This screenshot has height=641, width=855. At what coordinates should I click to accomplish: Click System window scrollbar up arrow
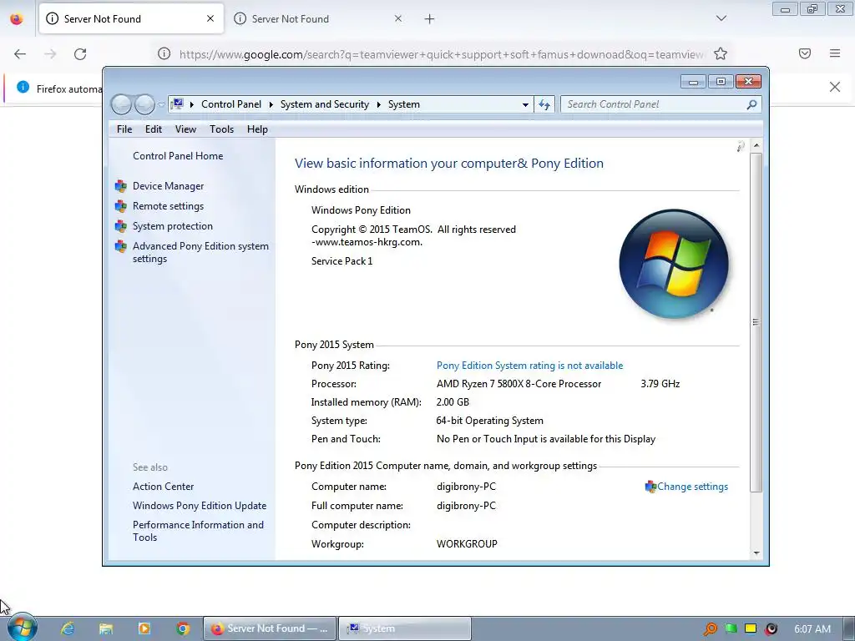point(756,145)
